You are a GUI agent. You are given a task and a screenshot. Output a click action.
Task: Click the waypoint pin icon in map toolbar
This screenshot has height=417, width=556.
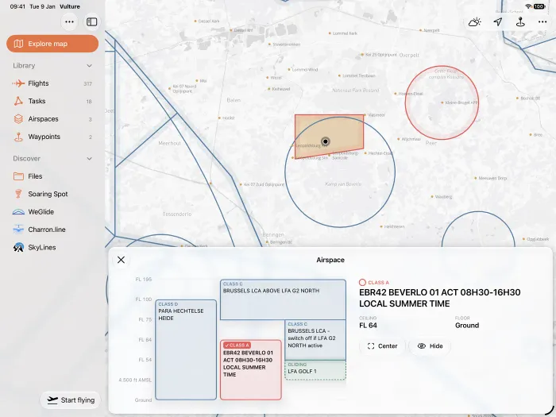coord(520,22)
